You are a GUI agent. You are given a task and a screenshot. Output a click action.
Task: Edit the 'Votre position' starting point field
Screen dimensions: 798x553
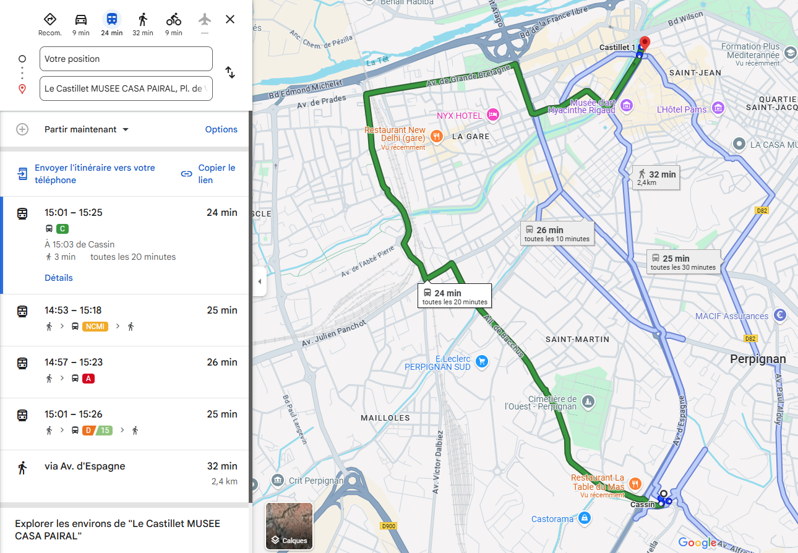click(126, 59)
